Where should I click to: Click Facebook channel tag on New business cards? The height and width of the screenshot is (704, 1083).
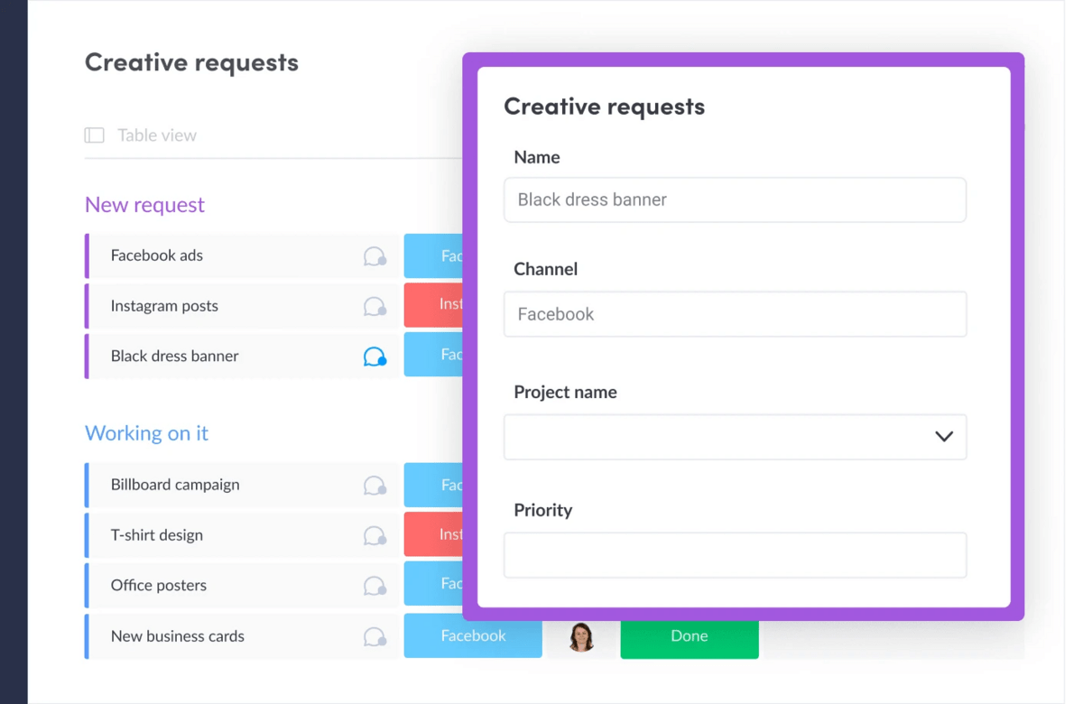click(x=473, y=636)
